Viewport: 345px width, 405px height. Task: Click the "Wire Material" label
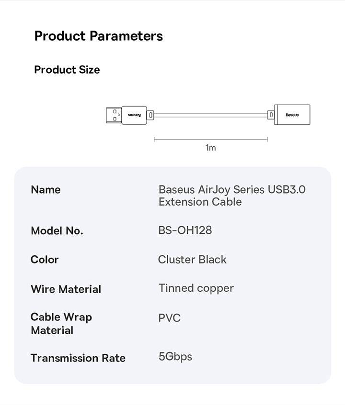pyautogui.click(x=66, y=289)
